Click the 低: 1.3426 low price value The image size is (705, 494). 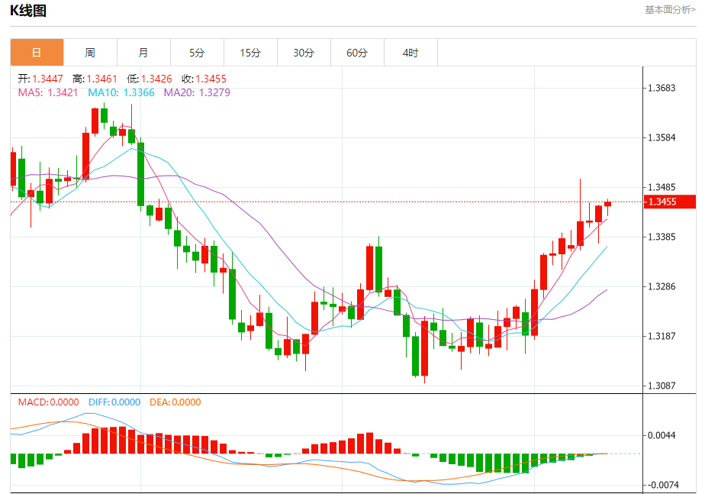[x=150, y=79]
